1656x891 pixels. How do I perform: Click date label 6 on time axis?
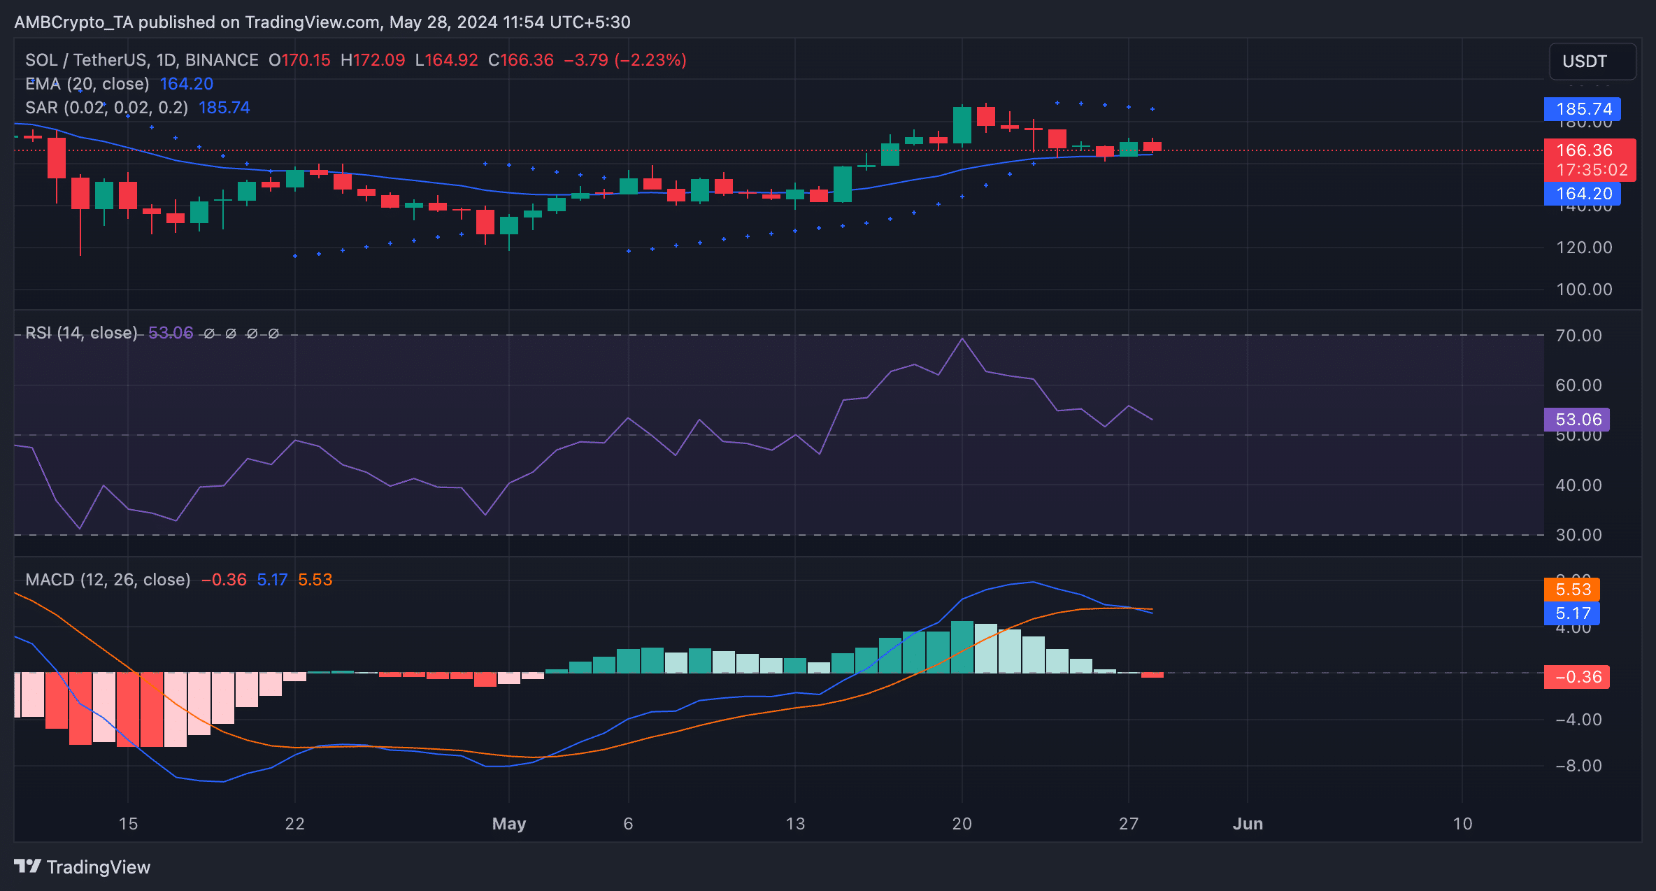(628, 824)
